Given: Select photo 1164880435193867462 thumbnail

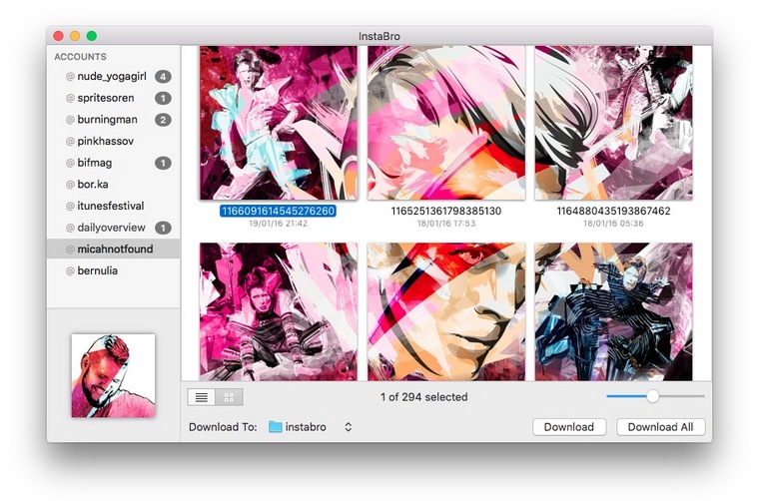Looking at the screenshot, I should [614, 123].
